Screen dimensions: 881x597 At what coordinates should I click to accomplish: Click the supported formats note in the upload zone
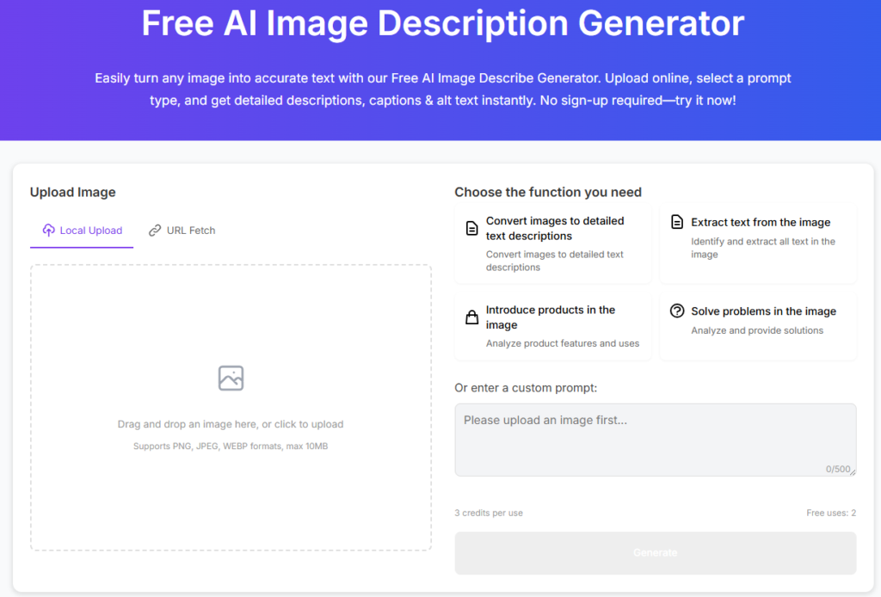pos(231,446)
